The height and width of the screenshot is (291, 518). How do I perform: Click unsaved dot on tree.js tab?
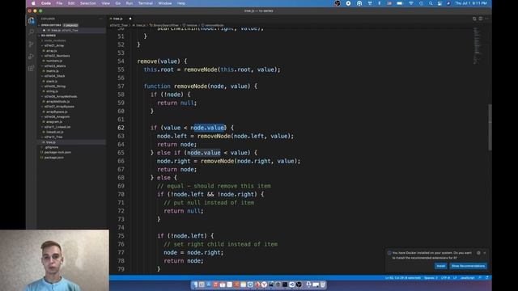[130, 19]
